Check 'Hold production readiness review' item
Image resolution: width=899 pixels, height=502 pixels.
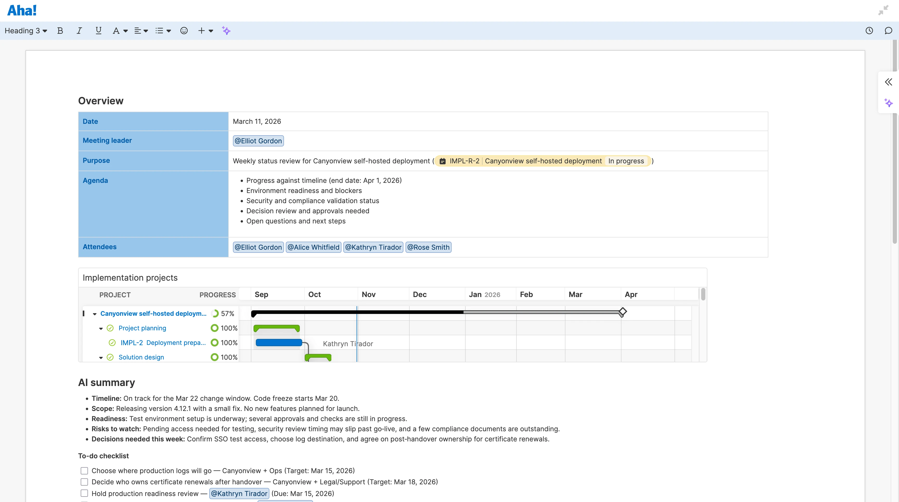tap(84, 493)
